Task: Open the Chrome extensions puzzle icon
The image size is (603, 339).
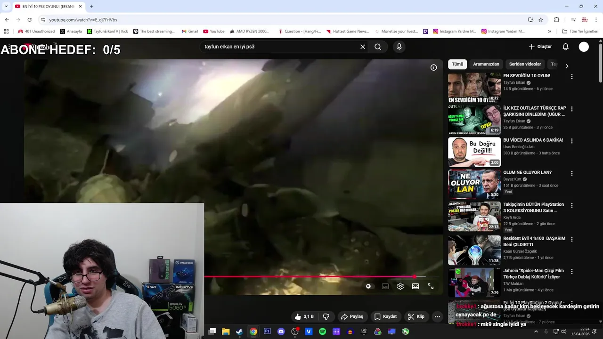Action: [x=557, y=20]
